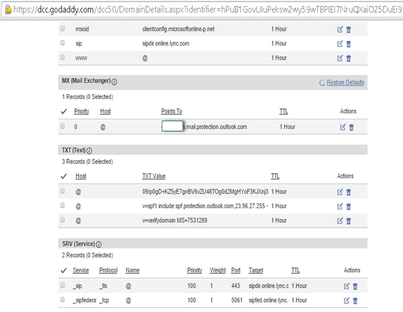Select clientconfig.microsoftonline-p.net value text
Viewport: 403px width, 312px height.
(178, 29)
